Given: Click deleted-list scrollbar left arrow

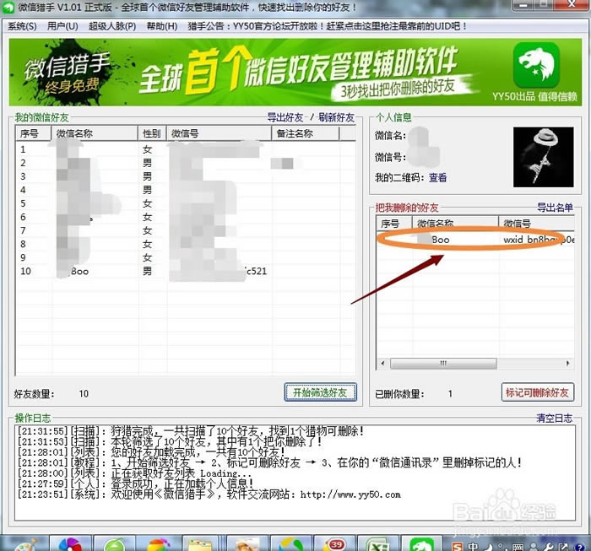Looking at the screenshot, I should coord(383,364).
